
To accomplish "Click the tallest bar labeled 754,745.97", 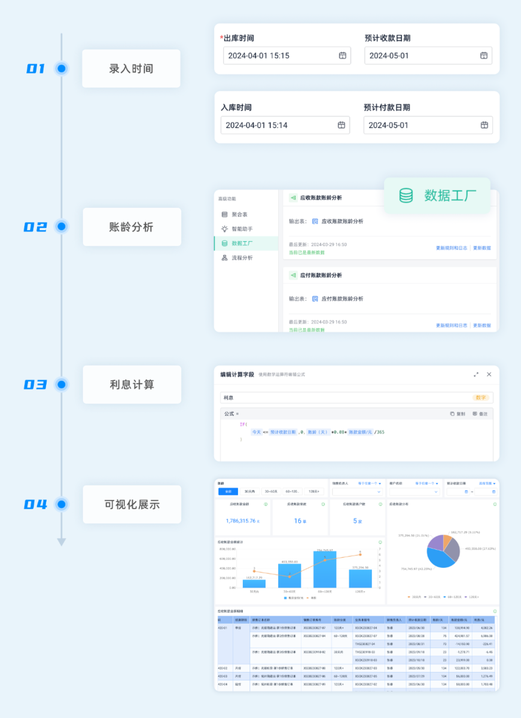I will pyautogui.click(x=325, y=570).
